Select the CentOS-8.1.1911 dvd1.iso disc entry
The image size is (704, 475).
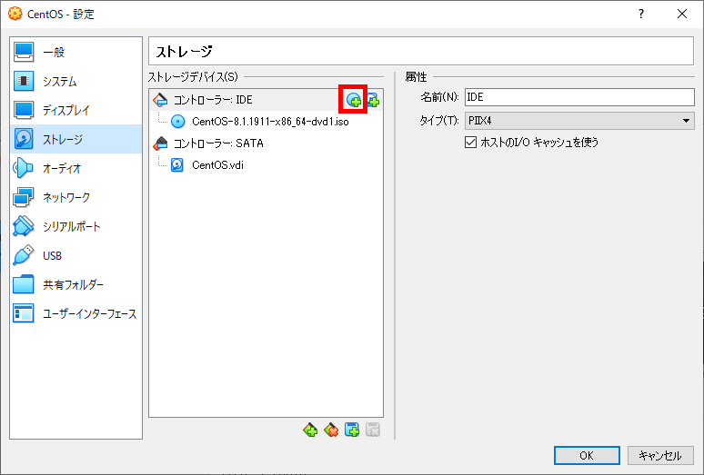pos(270,122)
